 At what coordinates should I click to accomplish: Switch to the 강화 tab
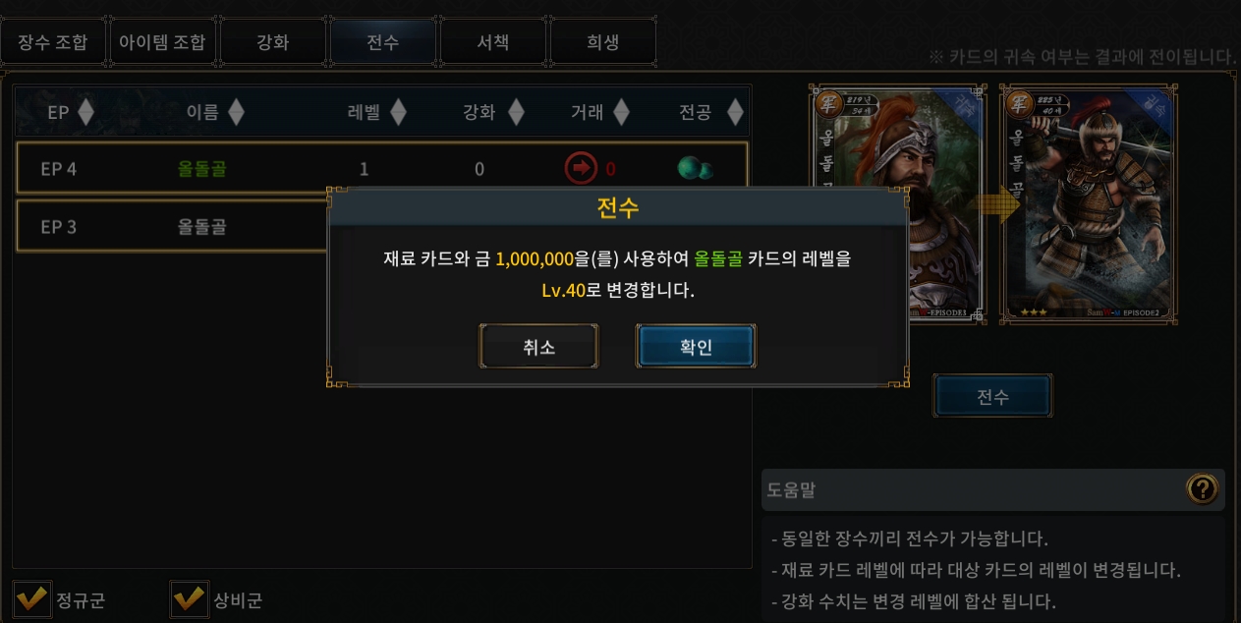272,42
